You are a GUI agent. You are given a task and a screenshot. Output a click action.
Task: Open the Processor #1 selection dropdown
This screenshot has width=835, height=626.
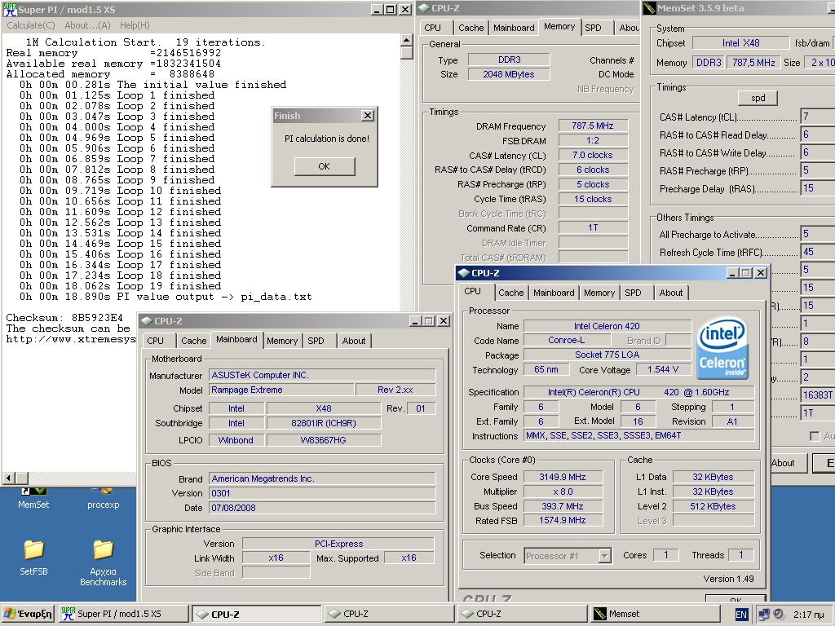(x=604, y=556)
